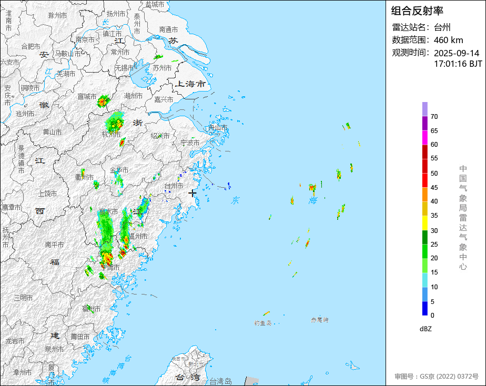The width and height of the screenshot is (486, 386).
Task: Click the review number GS京 (2022) 0372号
Action: click(x=449, y=377)
